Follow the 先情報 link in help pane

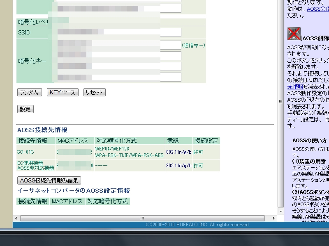point(295,87)
